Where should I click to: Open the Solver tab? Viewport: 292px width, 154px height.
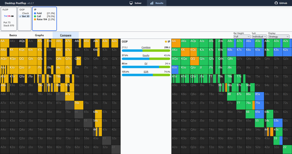[x=136, y=3]
